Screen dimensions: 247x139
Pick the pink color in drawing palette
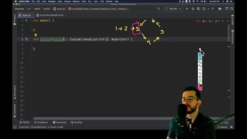tap(200, 88)
